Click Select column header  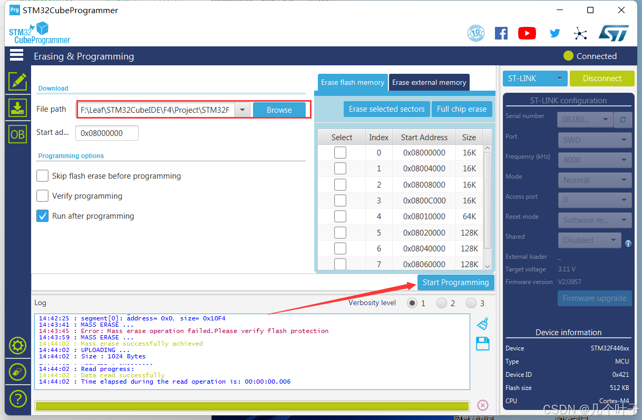(342, 137)
